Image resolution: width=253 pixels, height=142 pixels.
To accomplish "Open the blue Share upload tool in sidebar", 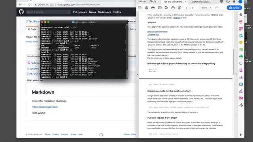I will pyautogui.click(x=241, y=84).
